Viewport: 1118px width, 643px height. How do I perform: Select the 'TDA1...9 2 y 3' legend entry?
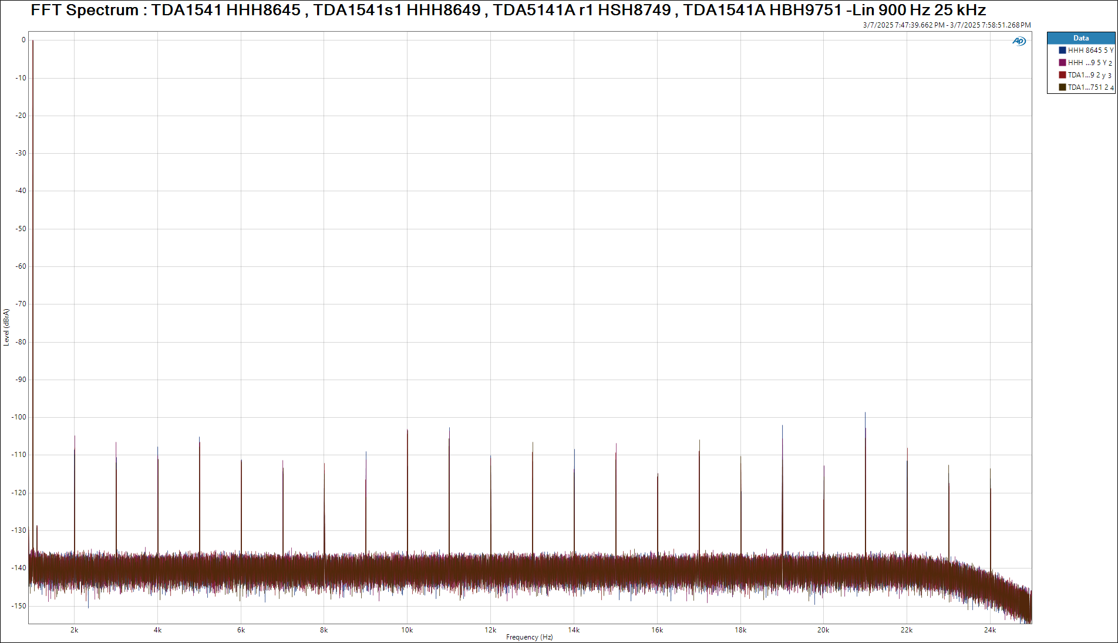coord(1089,75)
